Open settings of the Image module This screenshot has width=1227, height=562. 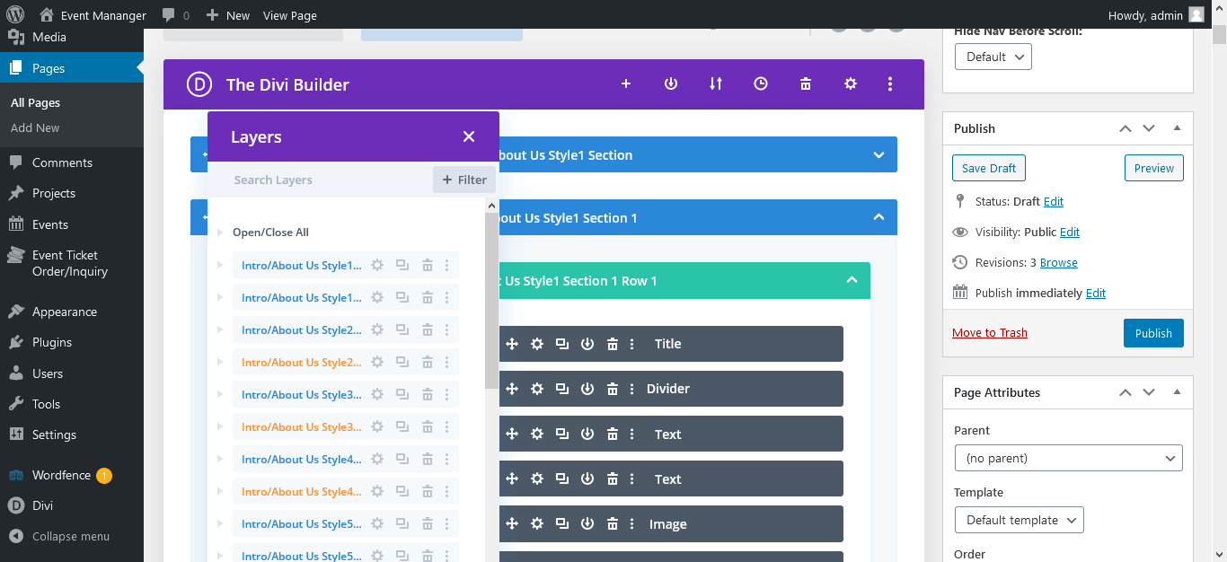click(537, 523)
